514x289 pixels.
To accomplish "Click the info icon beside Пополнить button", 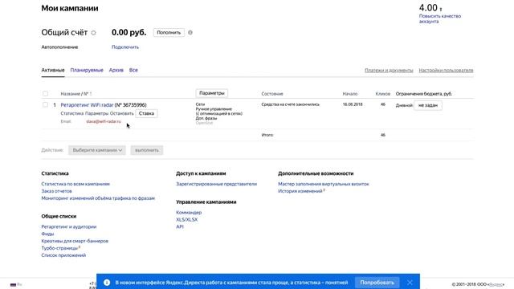I will coord(190,33).
